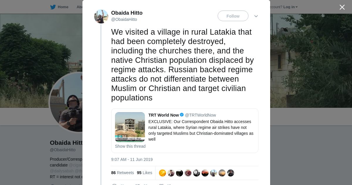Click Obaida Hitto's tweet avatar
The height and width of the screenshot is (185, 352).
coord(101,16)
